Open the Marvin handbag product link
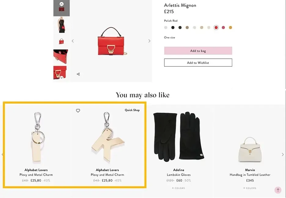286x198 pixels. point(250,170)
